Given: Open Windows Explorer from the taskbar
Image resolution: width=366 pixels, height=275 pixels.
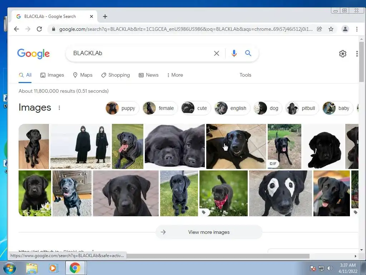Looking at the screenshot, I should pyautogui.click(x=32, y=269).
